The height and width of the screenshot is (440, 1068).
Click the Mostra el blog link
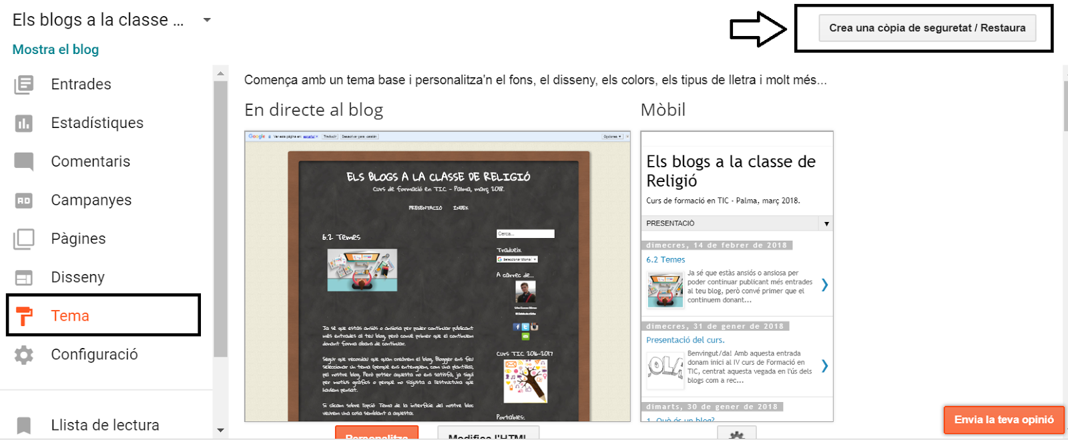55,49
